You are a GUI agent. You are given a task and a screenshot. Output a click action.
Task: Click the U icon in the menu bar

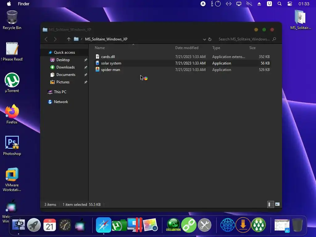pos(269,4)
